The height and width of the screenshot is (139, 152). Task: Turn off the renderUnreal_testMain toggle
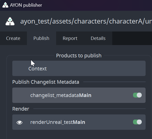(x=137, y=122)
